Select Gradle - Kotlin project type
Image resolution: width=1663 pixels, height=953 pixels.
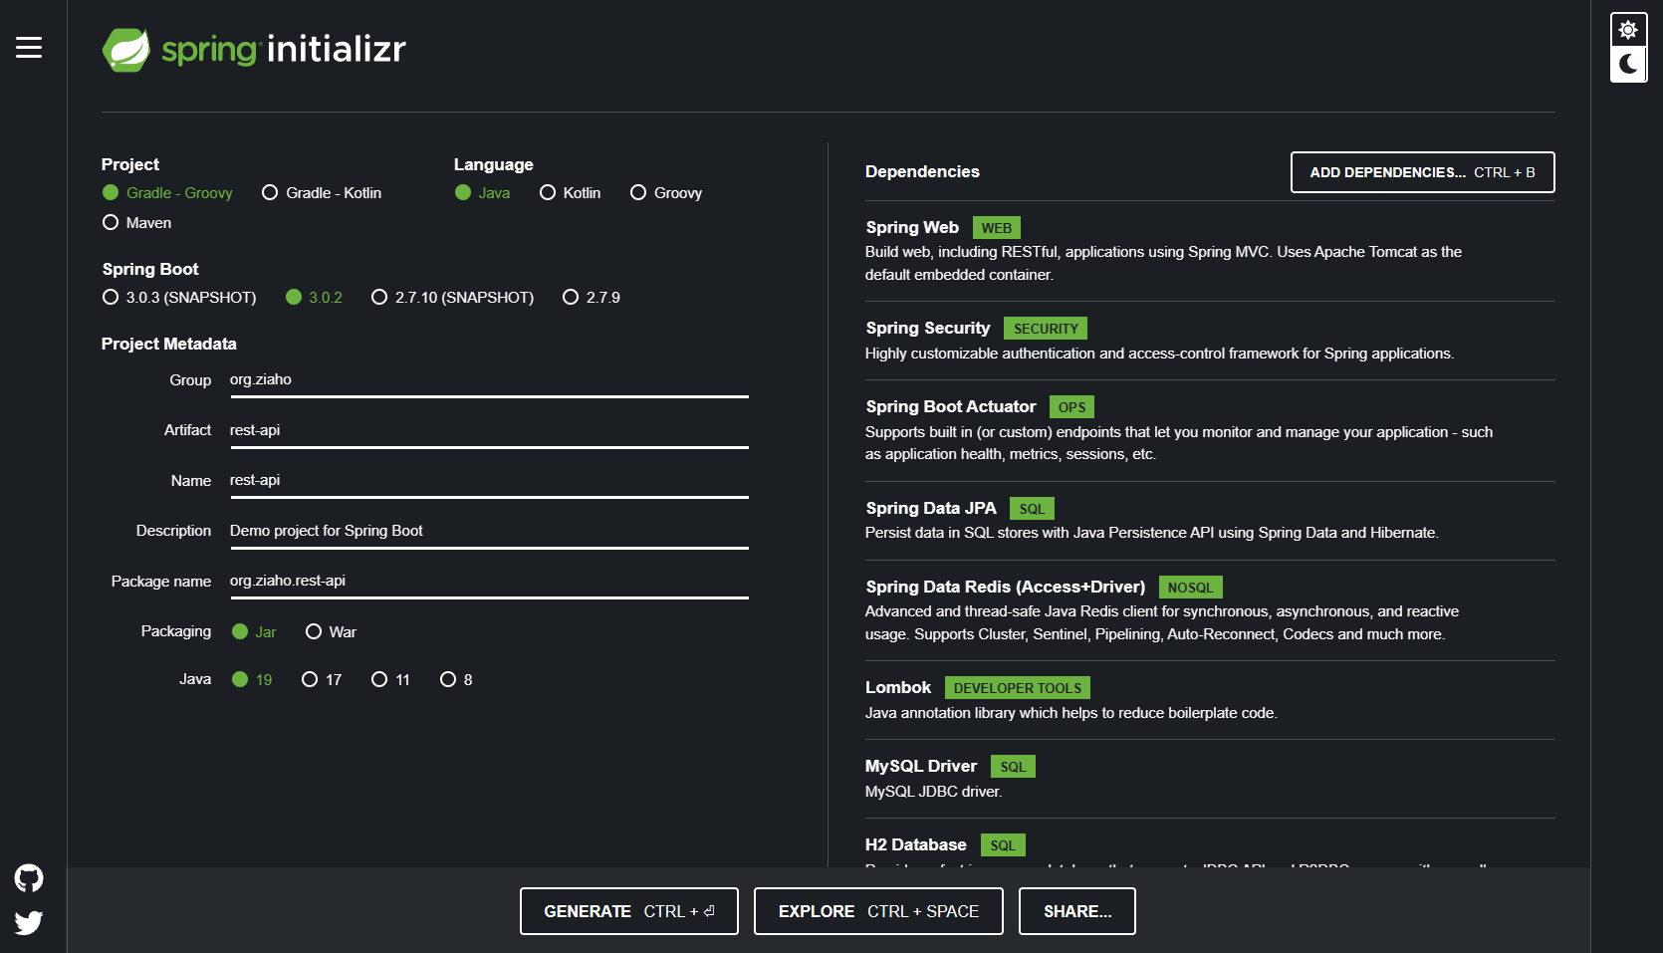pos(322,193)
